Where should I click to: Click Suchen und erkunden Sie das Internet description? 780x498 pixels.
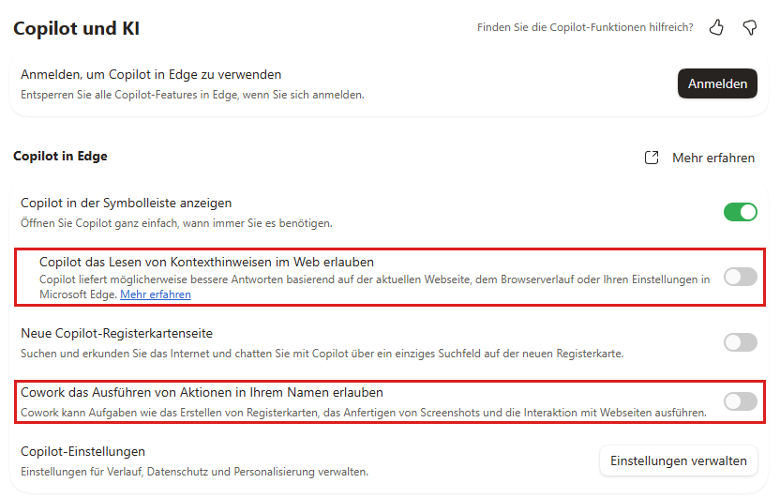click(x=322, y=354)
